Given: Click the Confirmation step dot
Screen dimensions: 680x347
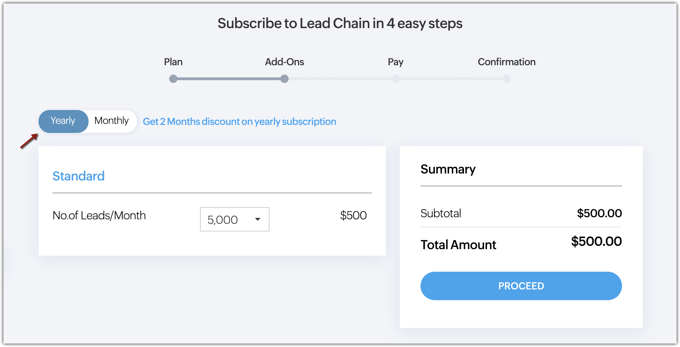Looking at the screenshot, I should pos(507,79).
